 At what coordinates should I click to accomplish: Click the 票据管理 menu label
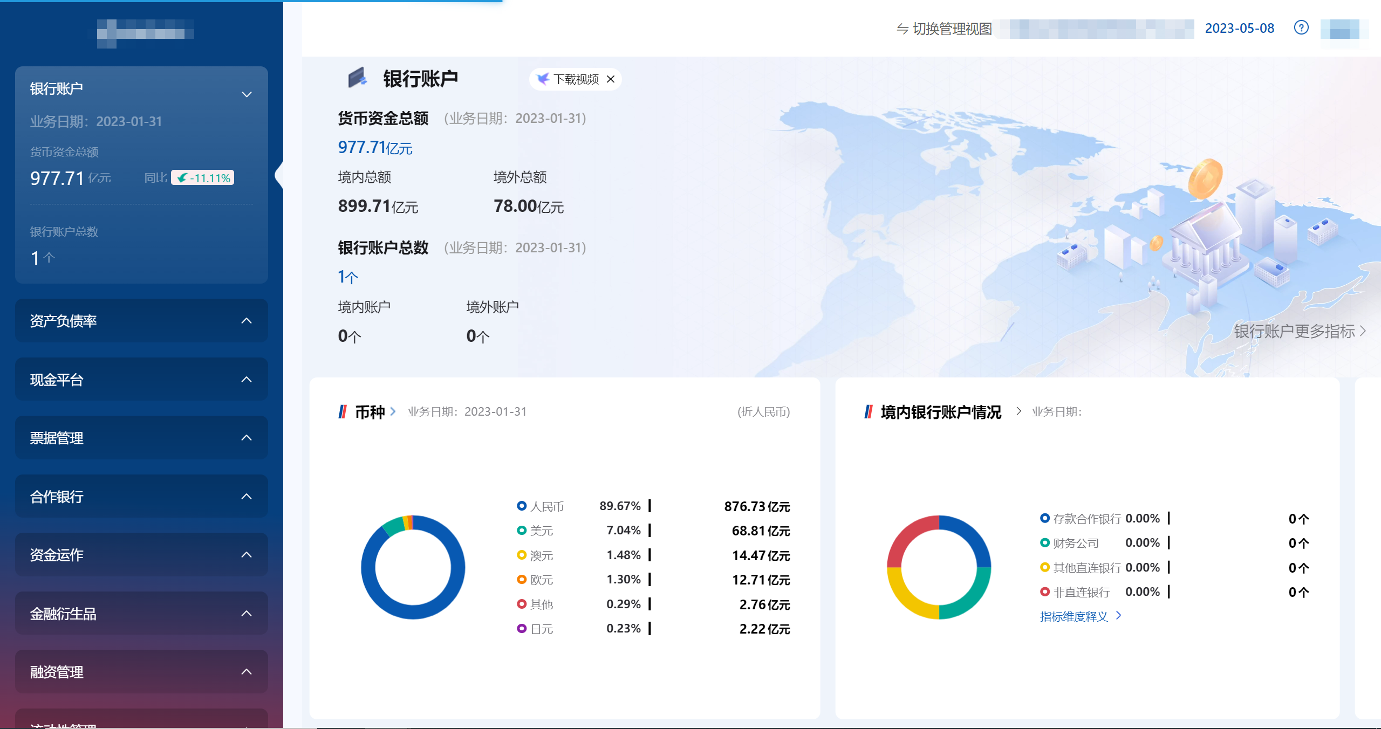tap(57, 438)
